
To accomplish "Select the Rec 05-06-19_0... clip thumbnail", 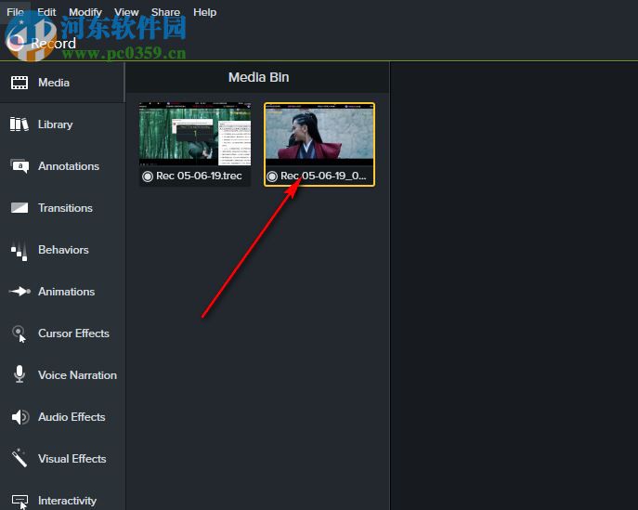I will click(x=319, y=134).
